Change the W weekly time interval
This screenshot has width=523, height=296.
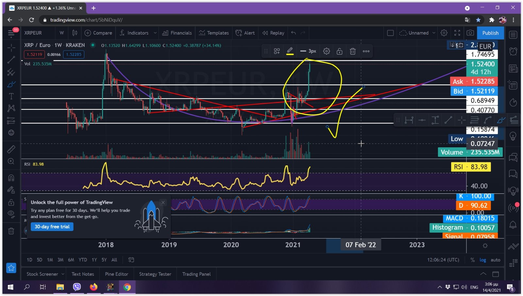[x=62, y=33]
